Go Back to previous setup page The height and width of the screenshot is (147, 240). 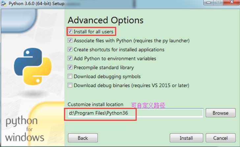(x=83, y=138)
